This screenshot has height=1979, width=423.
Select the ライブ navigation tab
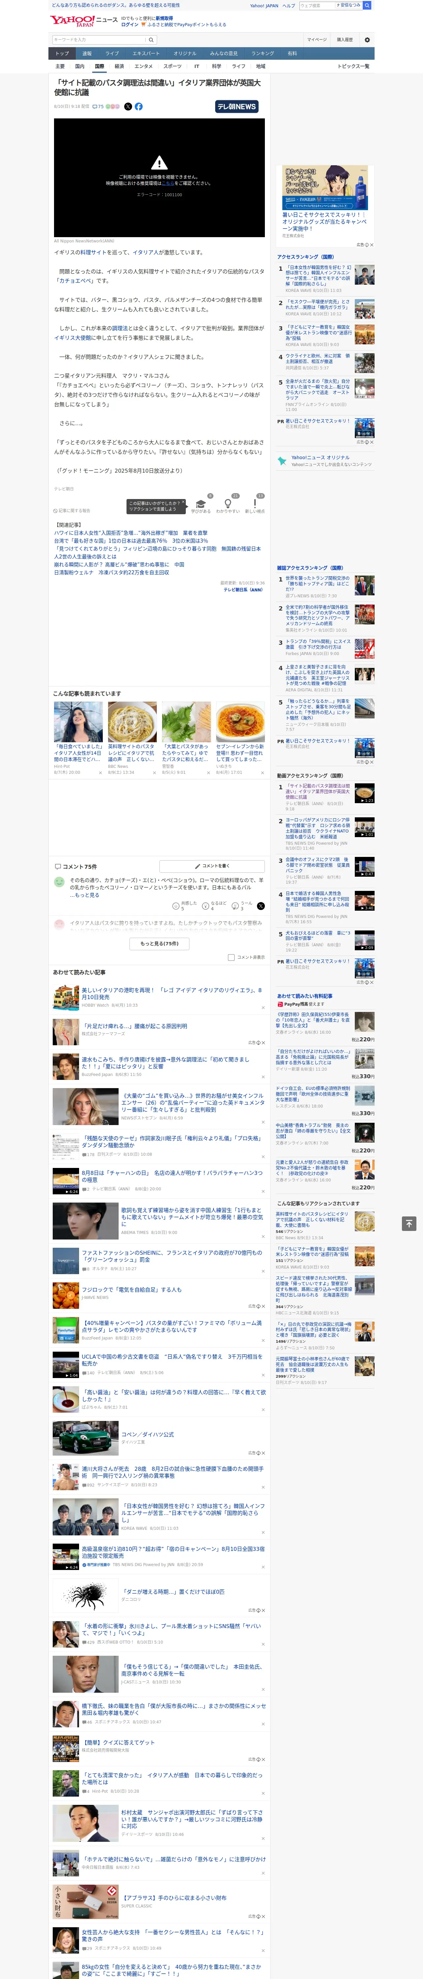click(x=112, y=54)
